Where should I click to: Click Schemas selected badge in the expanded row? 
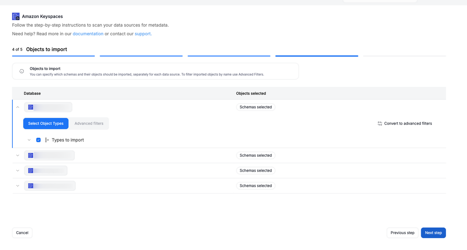click(x=256, y=107)
